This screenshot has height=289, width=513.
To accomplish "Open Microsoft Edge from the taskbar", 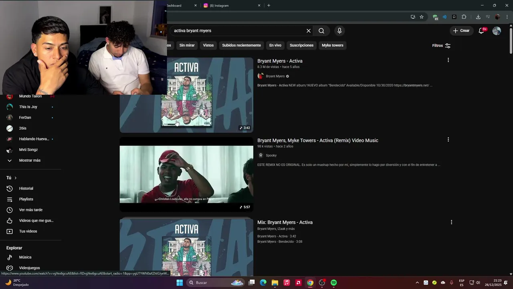I will (x=263, y=283).
